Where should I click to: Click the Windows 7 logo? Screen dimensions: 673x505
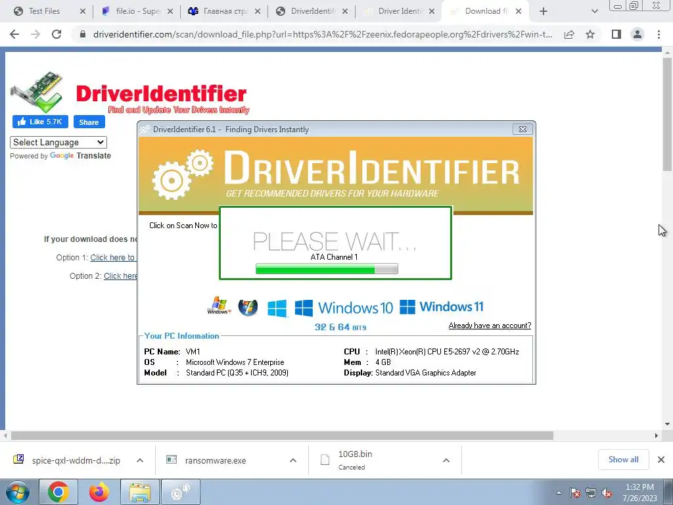(x=248, y=308)
